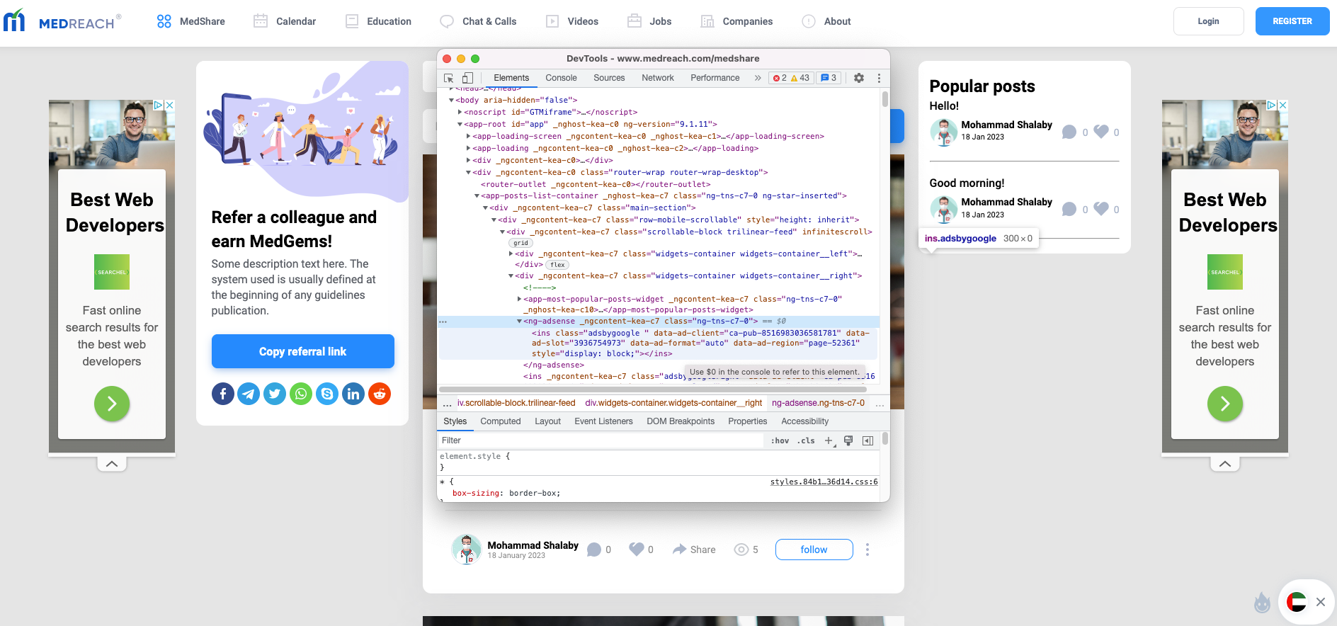The width and height of the screenshot is (1337, 626).
Task: Open the Calendar nav item
Action: (285, 21)
